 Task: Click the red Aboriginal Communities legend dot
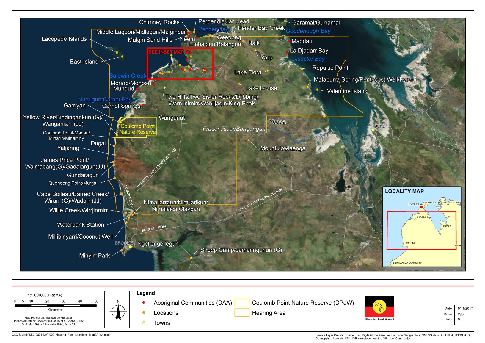point(144,303)
